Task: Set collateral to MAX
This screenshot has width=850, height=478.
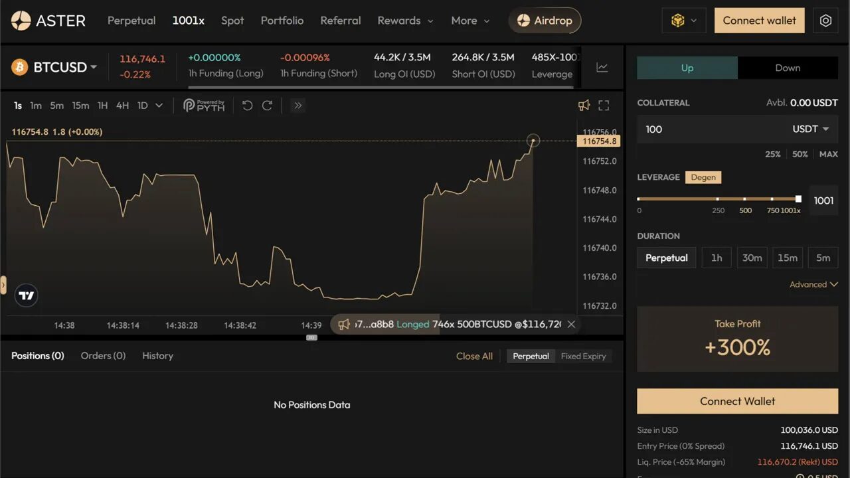Action: tap(828, 154)
